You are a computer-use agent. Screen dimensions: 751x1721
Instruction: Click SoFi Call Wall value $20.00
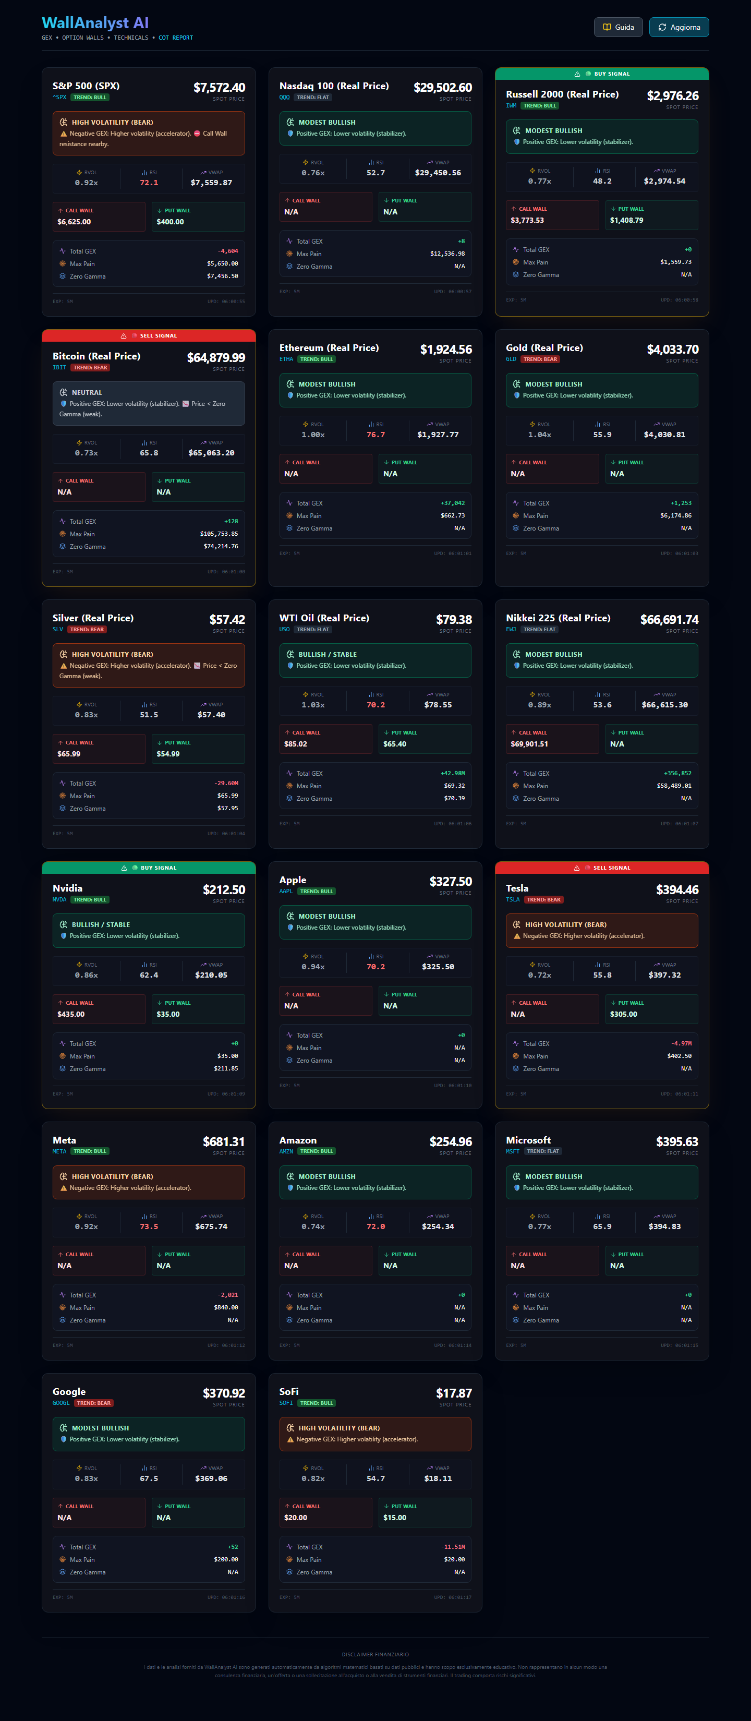point(295,1518)
